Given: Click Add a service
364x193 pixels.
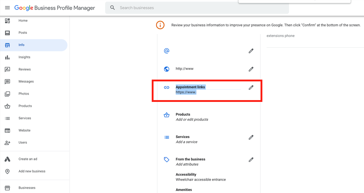Looking at the screenshot, I should pyautogui.click(x=187, y=142).
